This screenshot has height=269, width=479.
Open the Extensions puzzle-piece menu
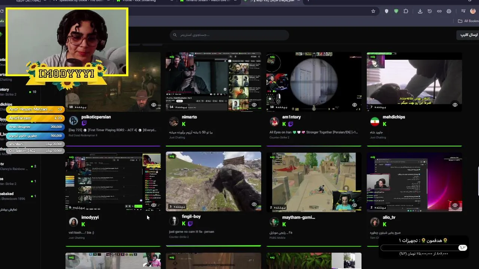[x=406, y=11]
